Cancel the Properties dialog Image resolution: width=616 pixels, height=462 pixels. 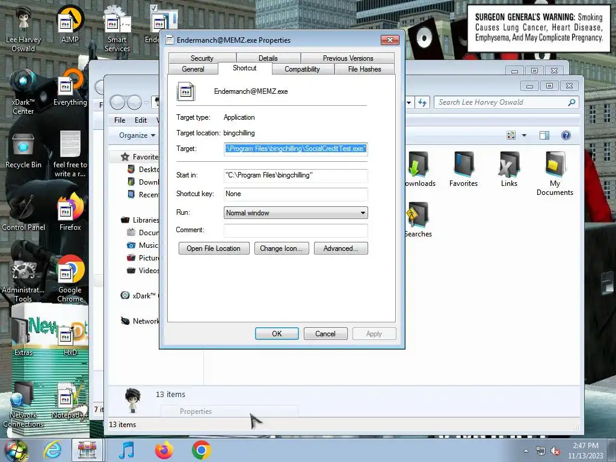tap(325, 333)
